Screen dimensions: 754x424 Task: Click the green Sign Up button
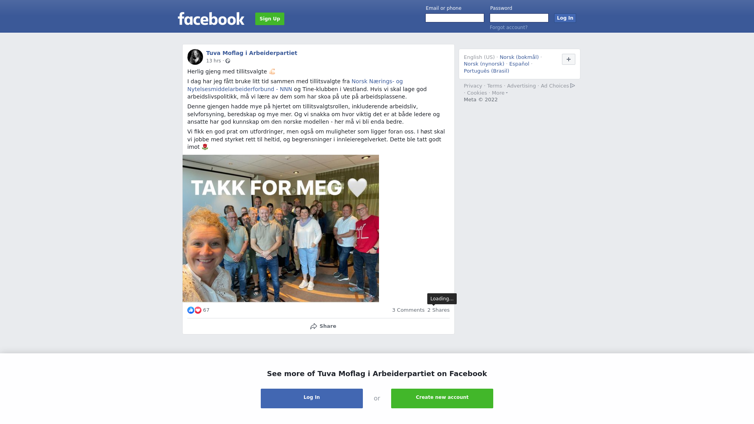coord(270,19)
